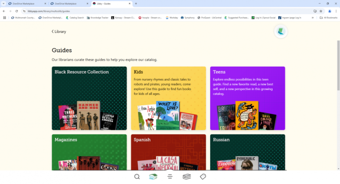Click the browser forward arrow
Viewport: 340px width, 184px height.
10,11
